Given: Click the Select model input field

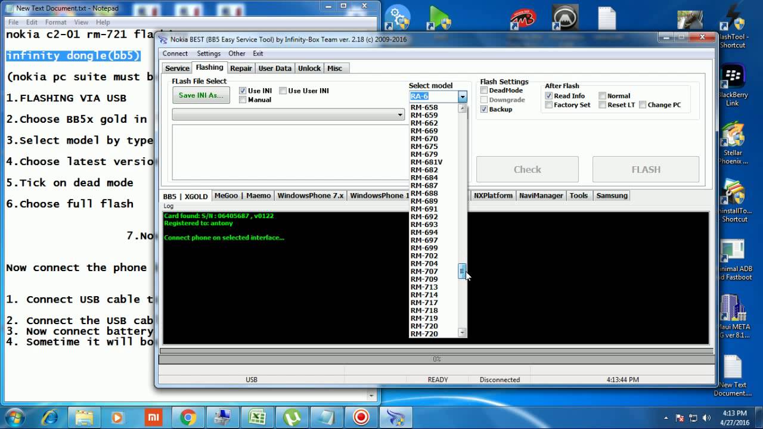Looking at the screenshot, I should [433, 96].
